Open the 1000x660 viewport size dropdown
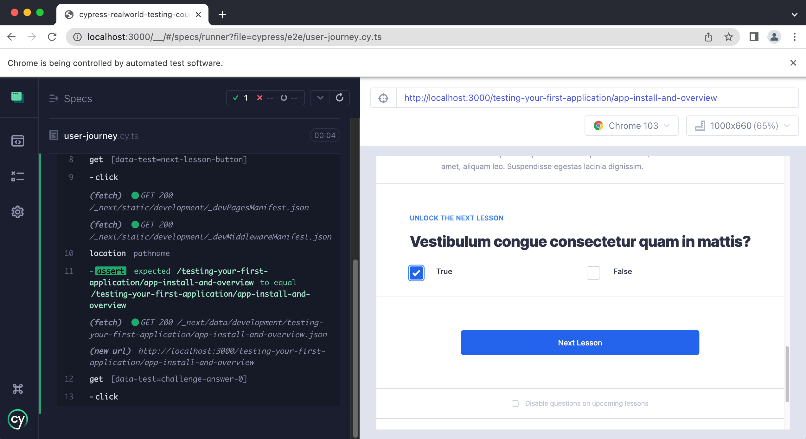Image resolution: width=806 pixels, height=439 pixels. click(742, 126)
